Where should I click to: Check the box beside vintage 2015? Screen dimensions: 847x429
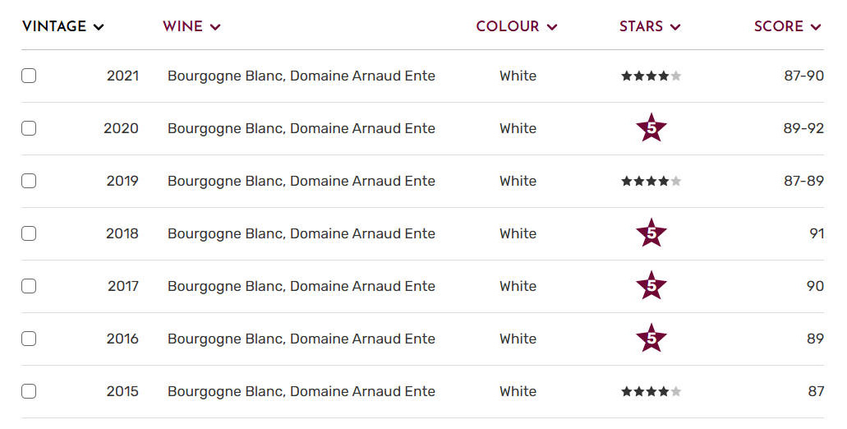point(29,391)
